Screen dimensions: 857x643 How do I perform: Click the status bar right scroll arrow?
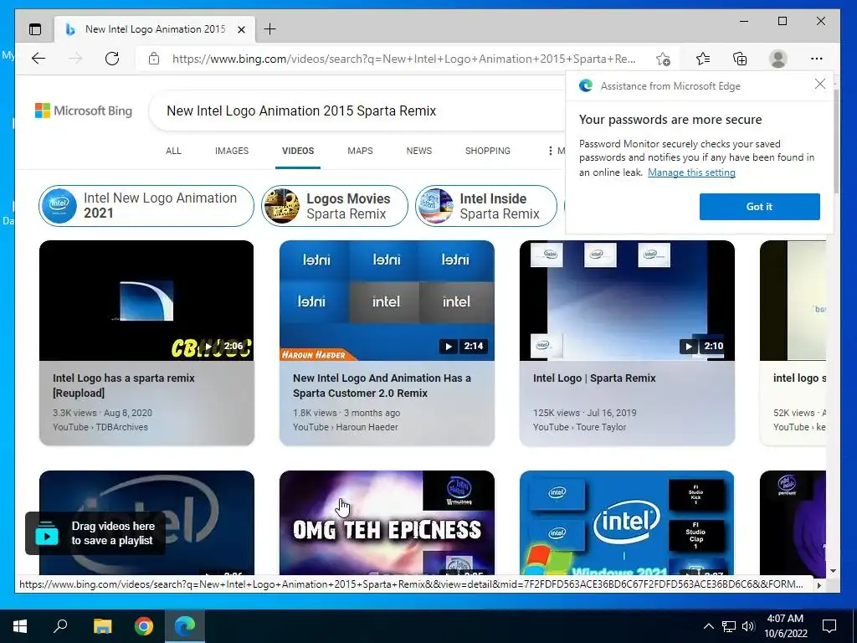(819, 585)
